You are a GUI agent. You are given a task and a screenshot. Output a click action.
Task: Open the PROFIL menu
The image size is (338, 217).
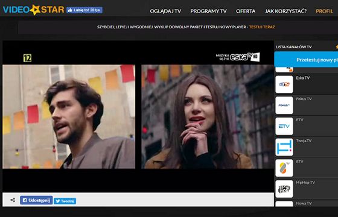pos(325,11)
